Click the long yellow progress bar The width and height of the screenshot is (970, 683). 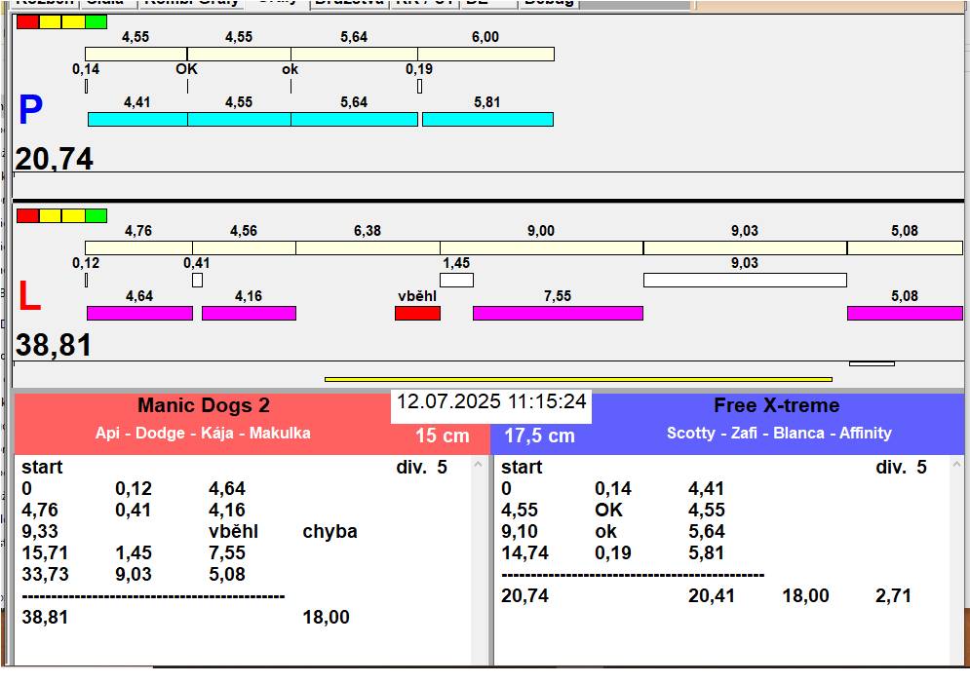click(x=577, y=379)
